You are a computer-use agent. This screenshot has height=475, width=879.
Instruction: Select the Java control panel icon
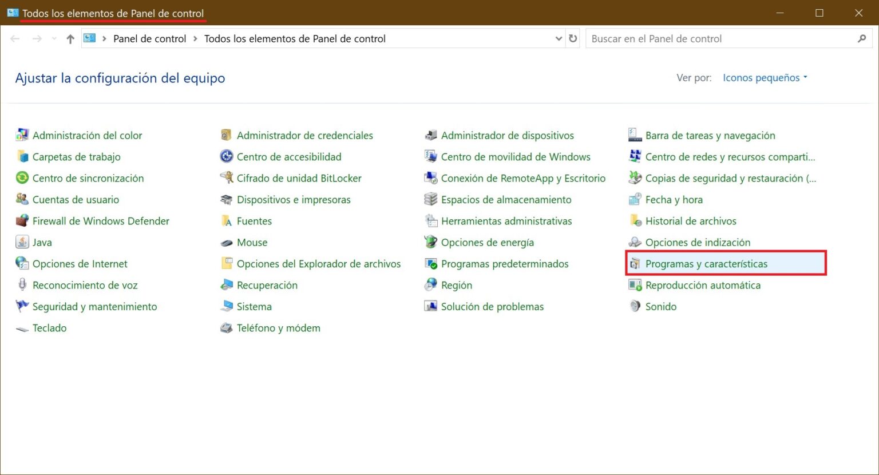(42, 242)
